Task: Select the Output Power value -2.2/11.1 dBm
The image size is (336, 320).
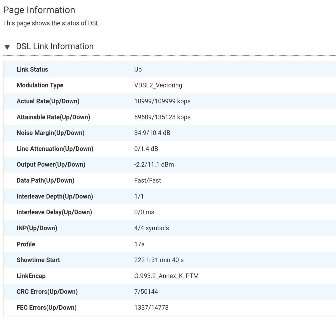Action: pyautogui.click(x=154, y=164)
